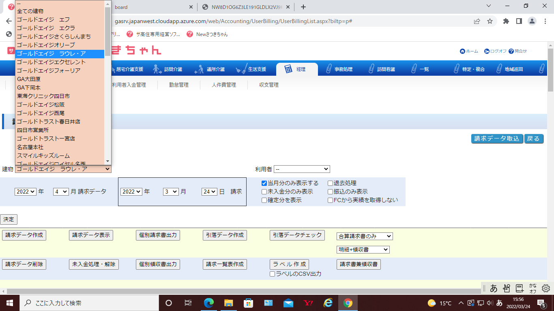Select GA大田原 from building list
554x311 pixels.
29,79
